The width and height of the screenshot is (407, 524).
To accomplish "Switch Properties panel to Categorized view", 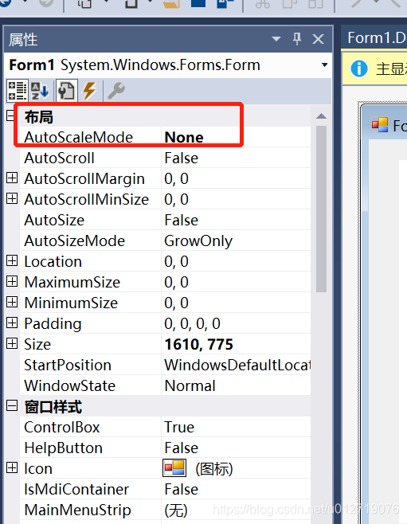I will 18,90.
